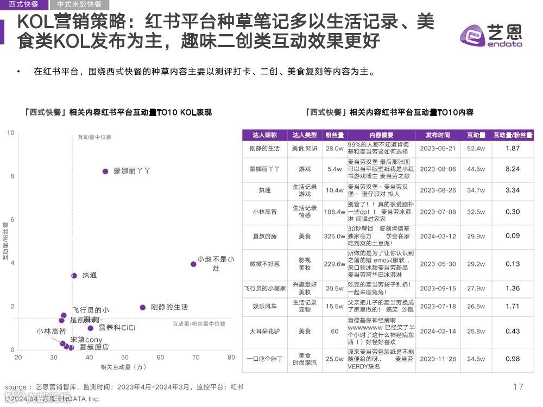Click the 营养科CiCi scatter data point

click(90, 328)
